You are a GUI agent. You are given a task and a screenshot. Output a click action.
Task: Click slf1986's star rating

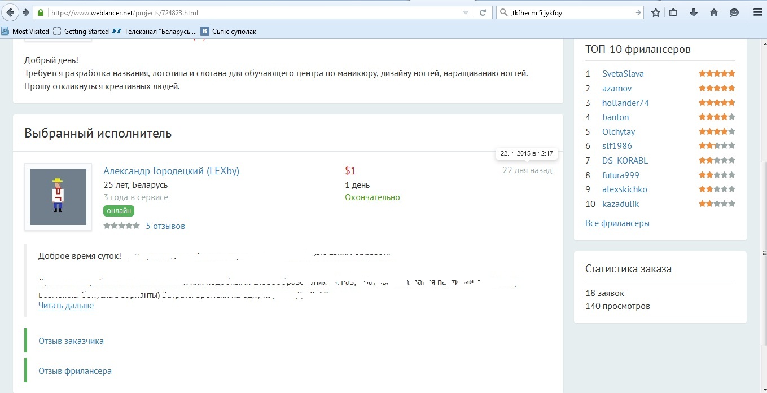717,145
